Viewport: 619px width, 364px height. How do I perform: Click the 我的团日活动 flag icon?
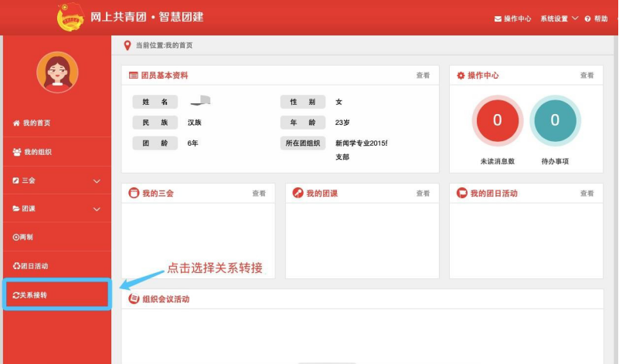[x=462, y=194]
